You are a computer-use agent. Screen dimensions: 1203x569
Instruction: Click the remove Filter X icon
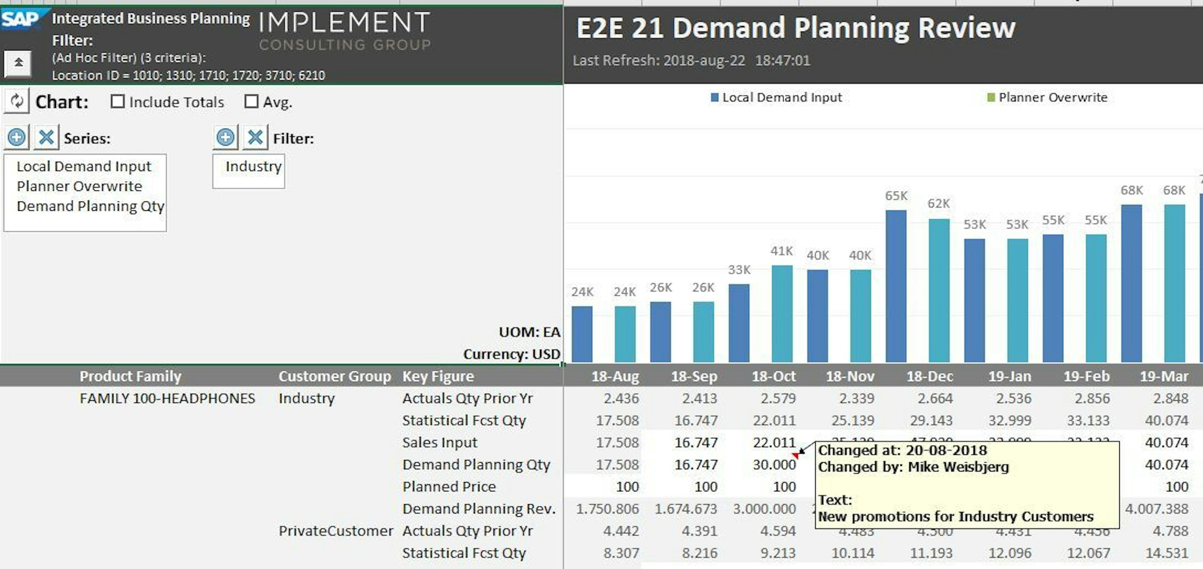[x=255, y=138]
